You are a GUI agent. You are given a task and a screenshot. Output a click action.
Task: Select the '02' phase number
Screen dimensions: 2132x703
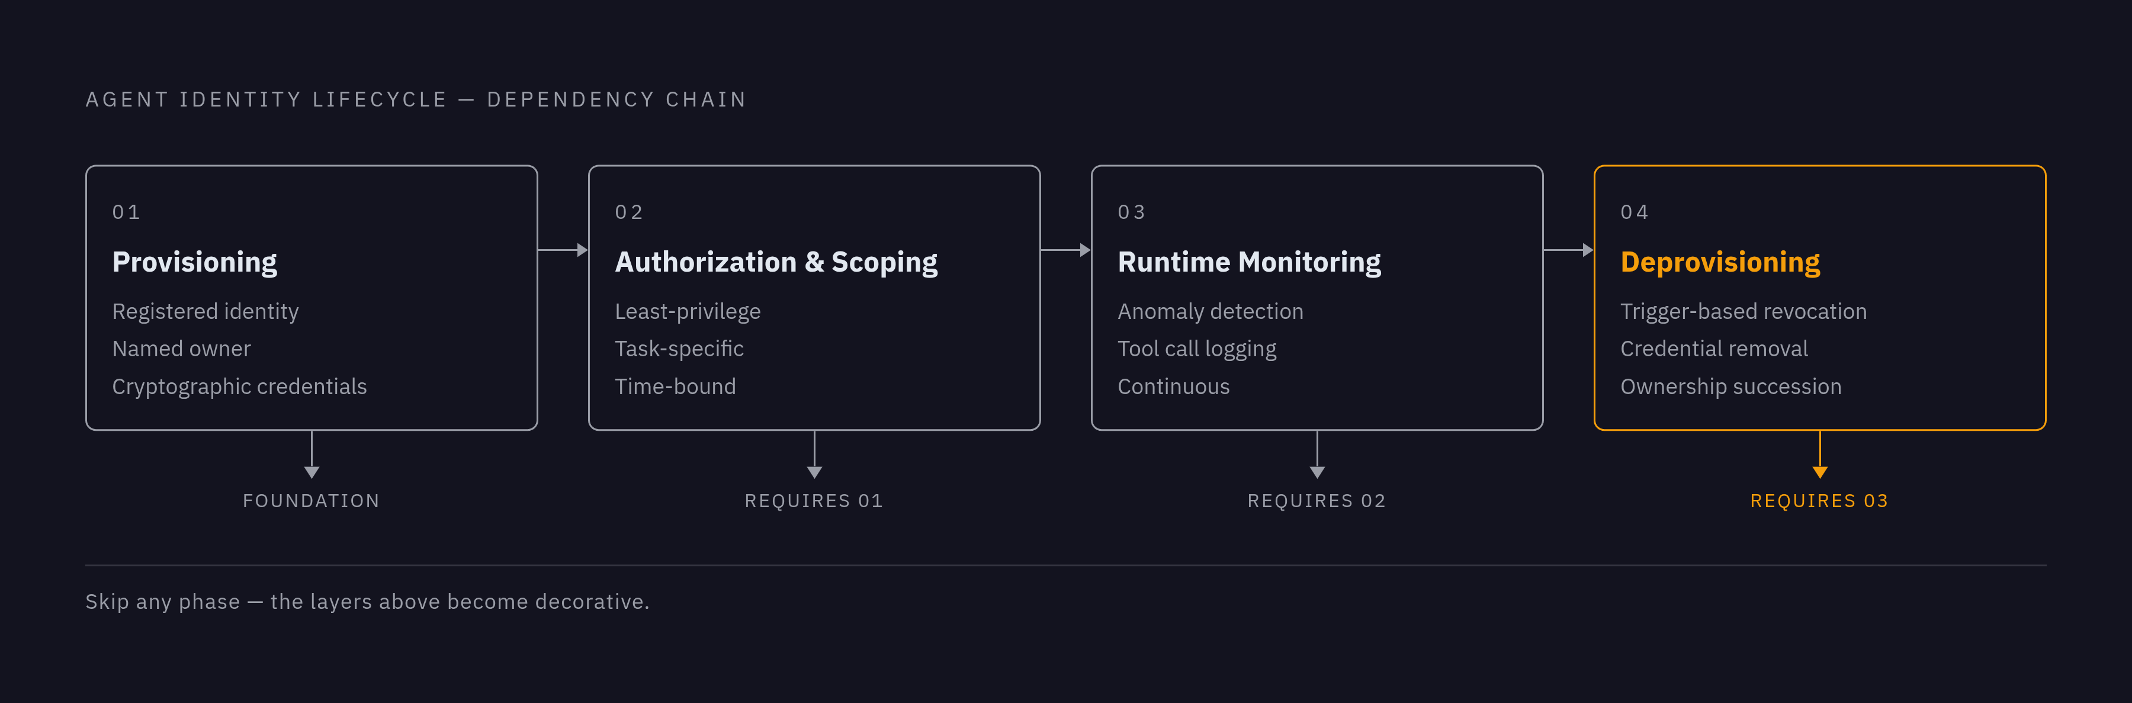(x=629, y=212)
